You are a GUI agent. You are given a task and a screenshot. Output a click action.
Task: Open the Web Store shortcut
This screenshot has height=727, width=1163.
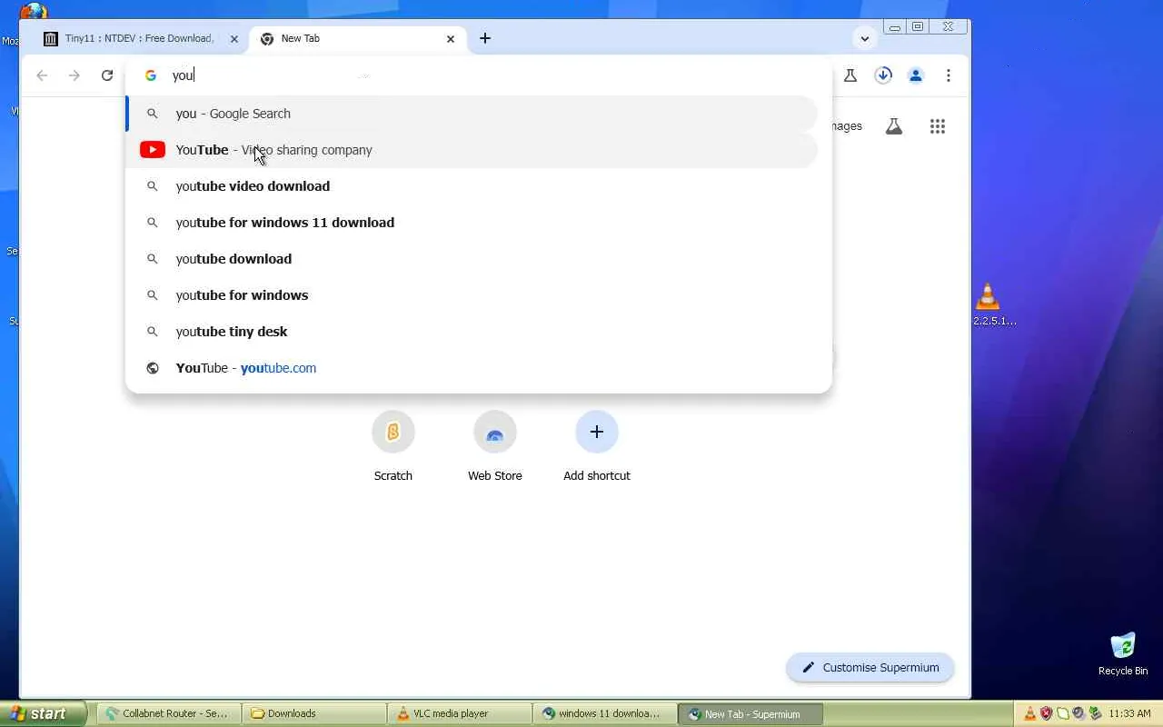coord(495,445)
